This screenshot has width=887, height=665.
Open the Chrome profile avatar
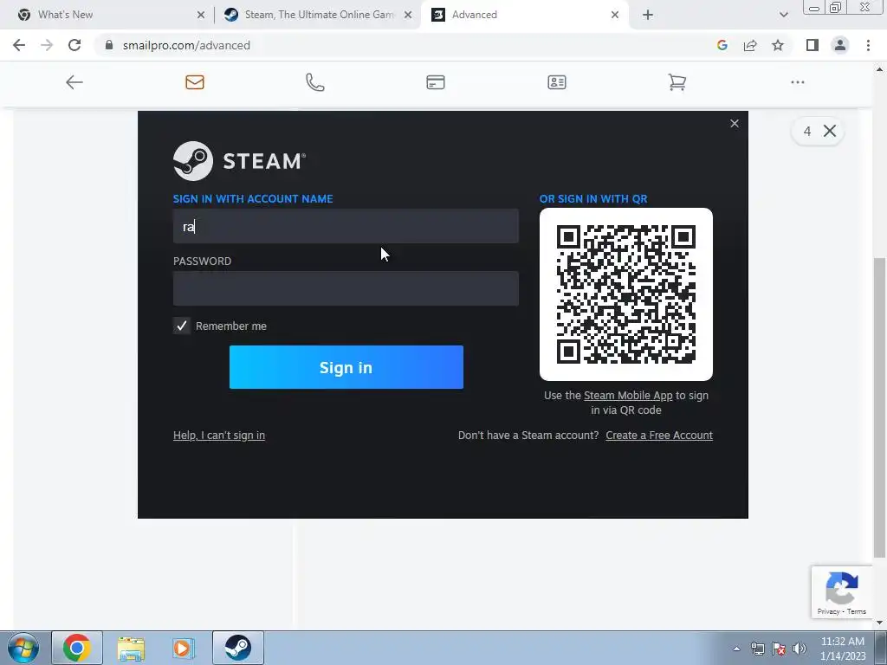840,45
